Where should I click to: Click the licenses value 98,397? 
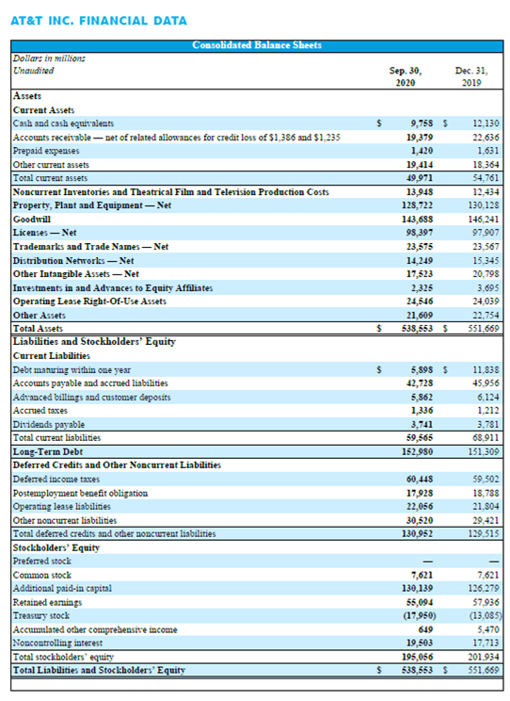click(420, 233)
